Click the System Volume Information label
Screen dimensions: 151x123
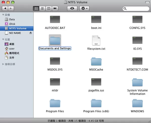coord(137,92)
